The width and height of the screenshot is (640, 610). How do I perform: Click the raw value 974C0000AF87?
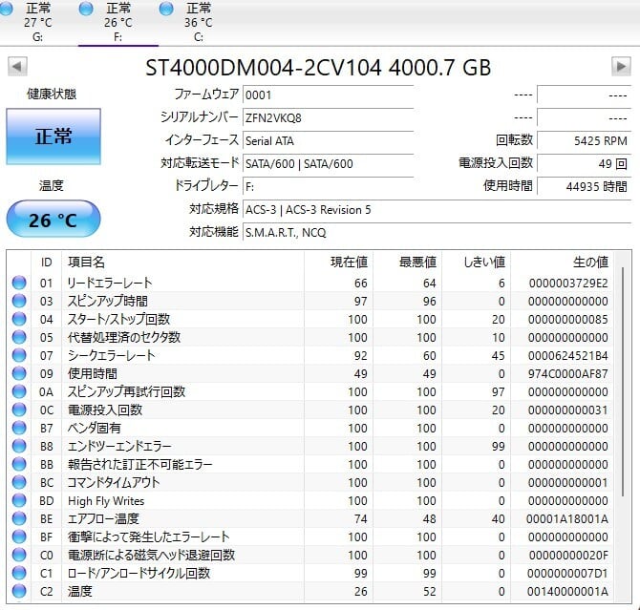pos(568,373)
